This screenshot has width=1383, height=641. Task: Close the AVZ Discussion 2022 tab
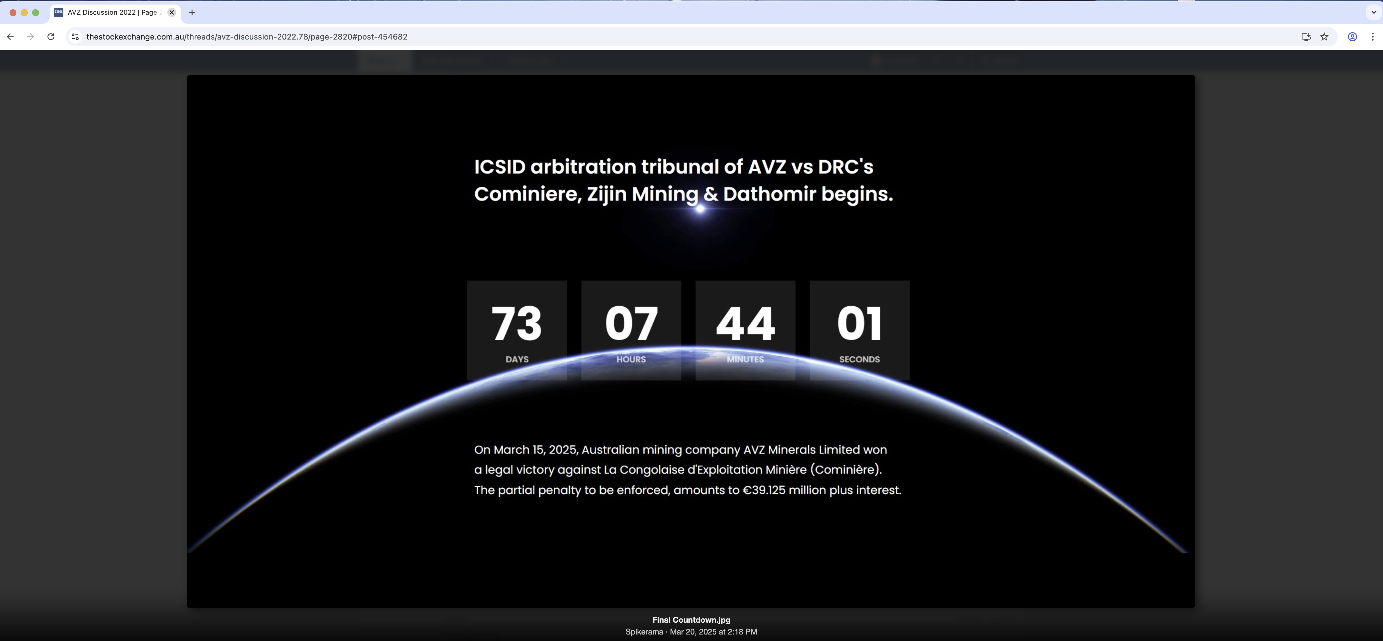point(172,12)
